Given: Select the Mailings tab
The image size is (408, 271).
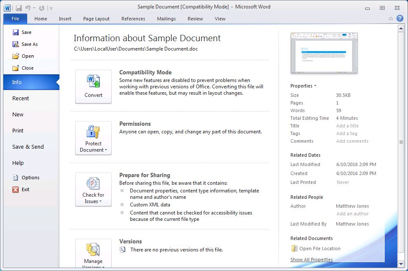Looking at the screenshot, I should click(x=166, y=19).
